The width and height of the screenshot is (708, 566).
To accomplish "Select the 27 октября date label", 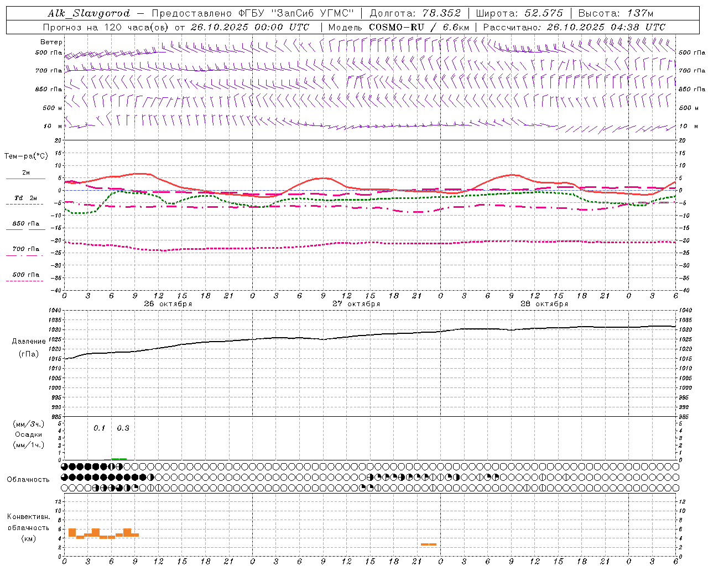I will (356, 303).
